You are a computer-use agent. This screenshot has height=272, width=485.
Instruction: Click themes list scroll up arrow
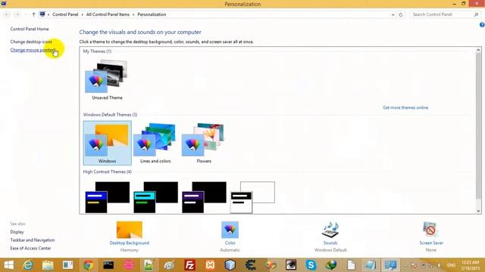[478, 50]
